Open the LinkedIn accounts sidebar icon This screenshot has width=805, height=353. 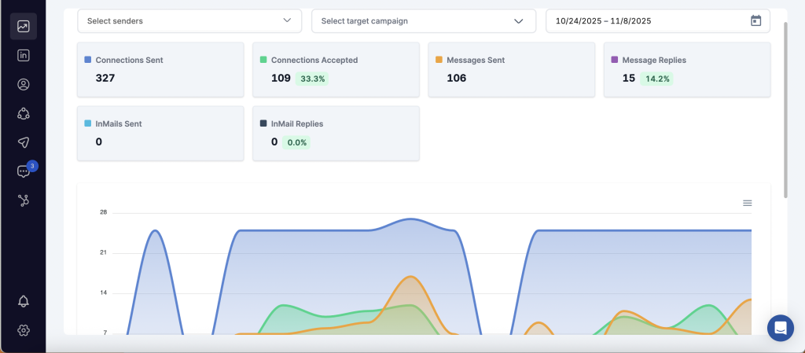pos(24,56)
